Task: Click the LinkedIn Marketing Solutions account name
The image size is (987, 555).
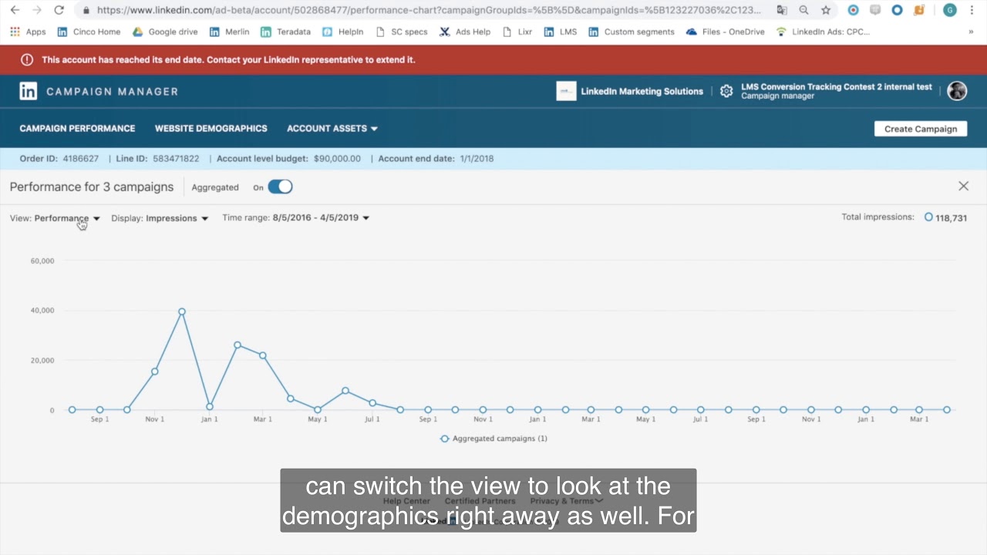Action: pos(642,91)
